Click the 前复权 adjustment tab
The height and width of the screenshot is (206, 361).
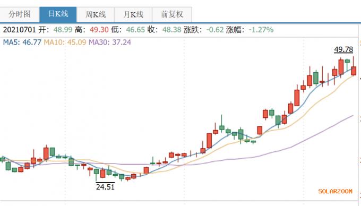[x=172, y=14]
